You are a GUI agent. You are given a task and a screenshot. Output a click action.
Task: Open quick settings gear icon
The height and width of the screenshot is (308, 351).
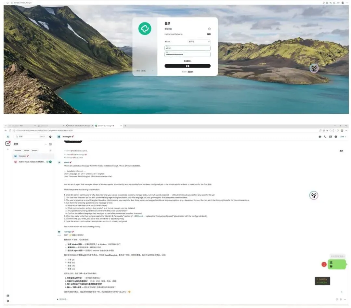[x=8, y=301]
